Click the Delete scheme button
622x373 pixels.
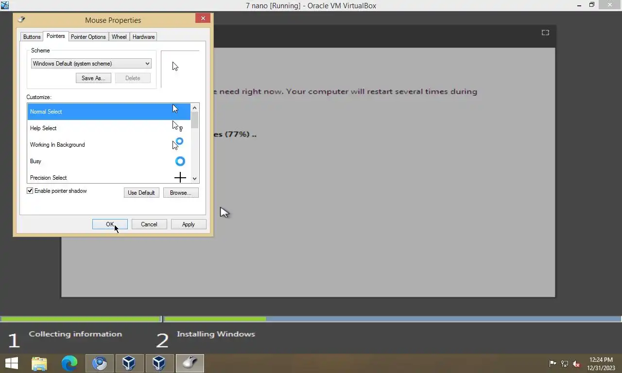(x=133, y=78)
